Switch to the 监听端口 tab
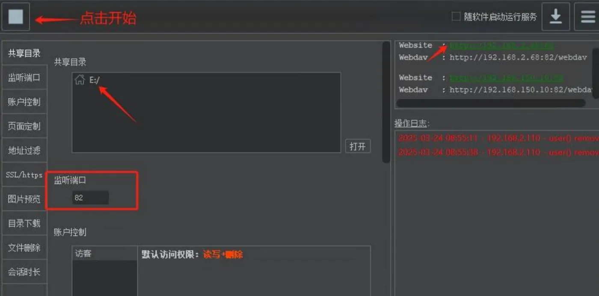599x296 pixels. [24, 78]
